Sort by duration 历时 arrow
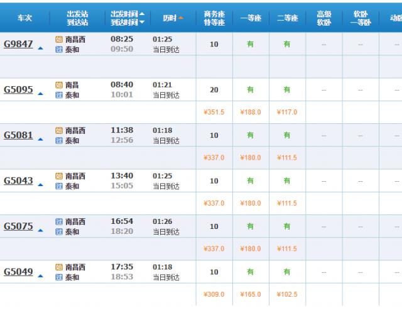This screenshot has height=310, width=402. pos(181,18)
